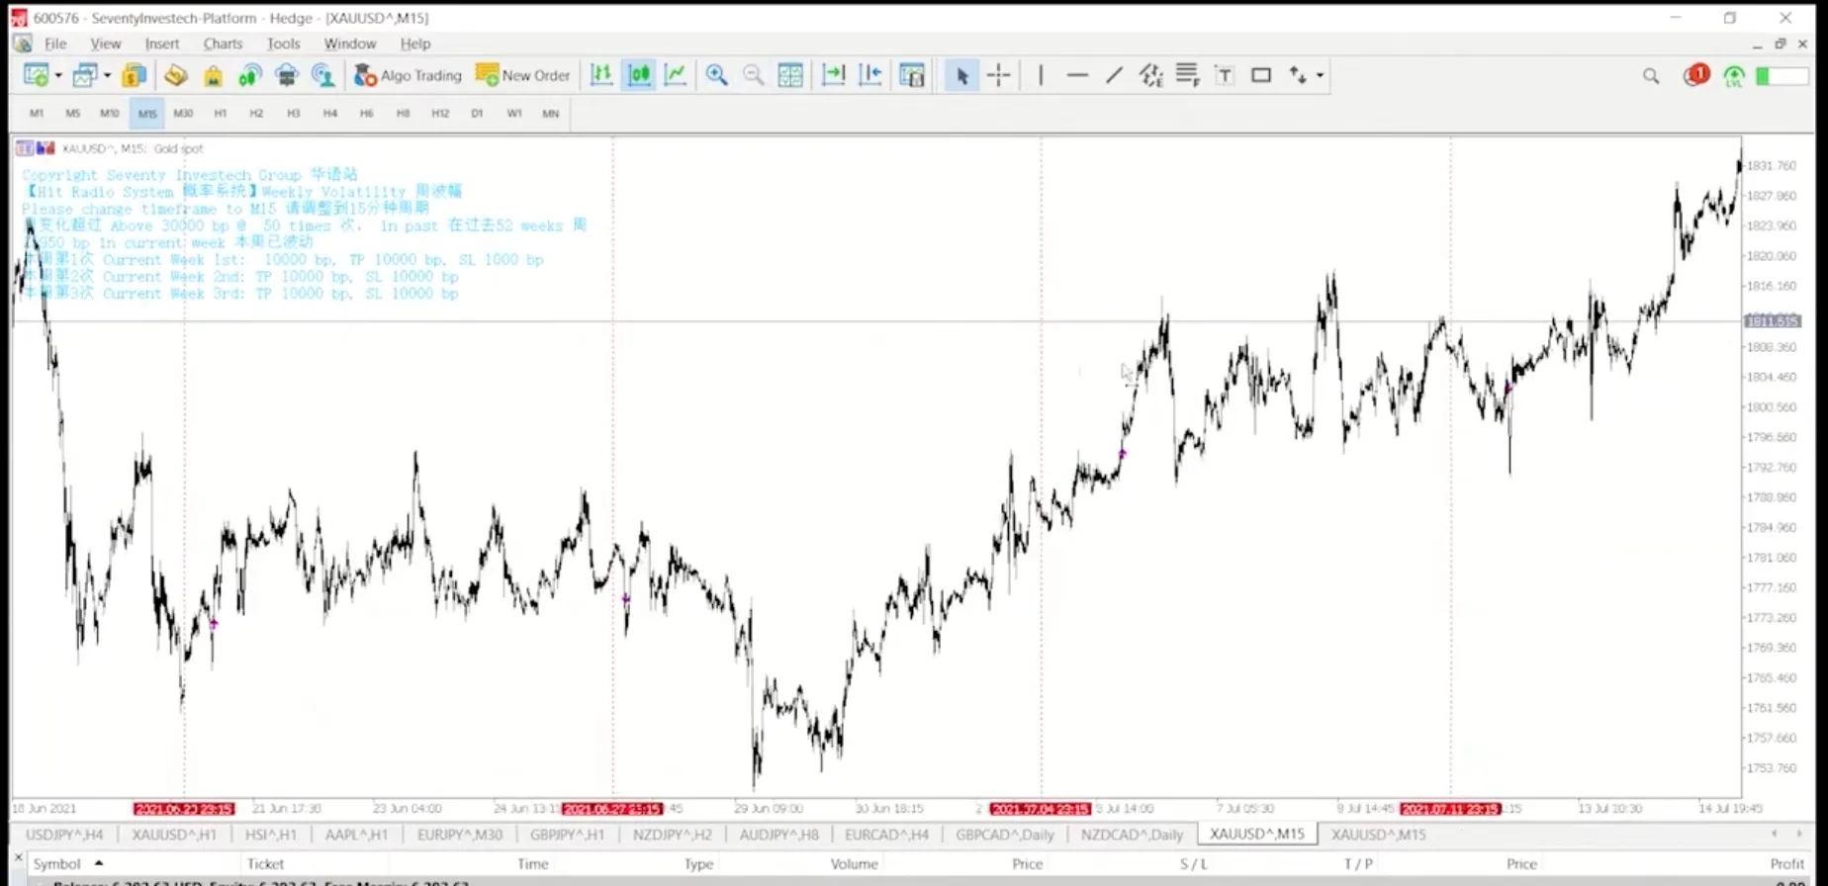Open the Data Window tag icon
Viewport: 1828px width, 886px height.
[176, 75]
